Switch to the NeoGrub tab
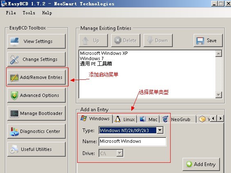Screen dimensions: 231x173 click(178, 119)
